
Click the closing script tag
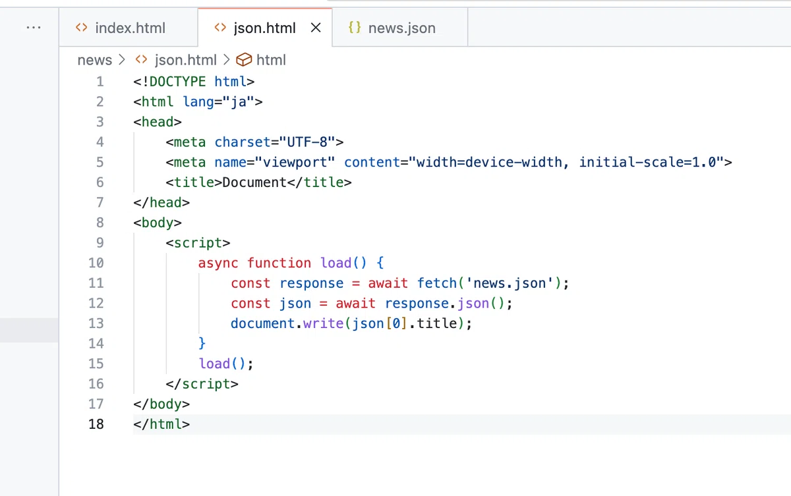tap(202, 383)
